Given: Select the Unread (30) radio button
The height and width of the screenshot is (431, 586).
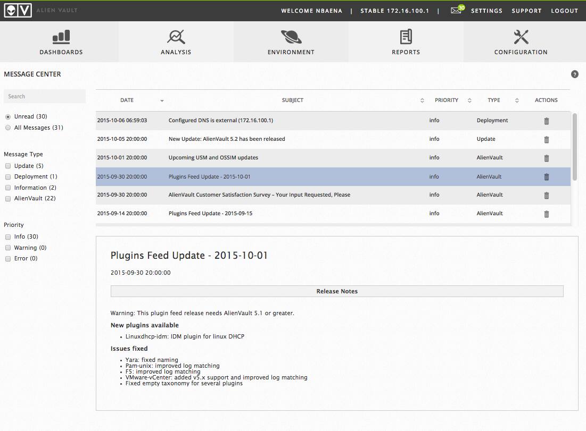Looking at the screenshot, I should coord(8,117).
